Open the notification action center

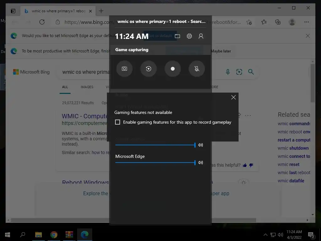click(311, 235)
